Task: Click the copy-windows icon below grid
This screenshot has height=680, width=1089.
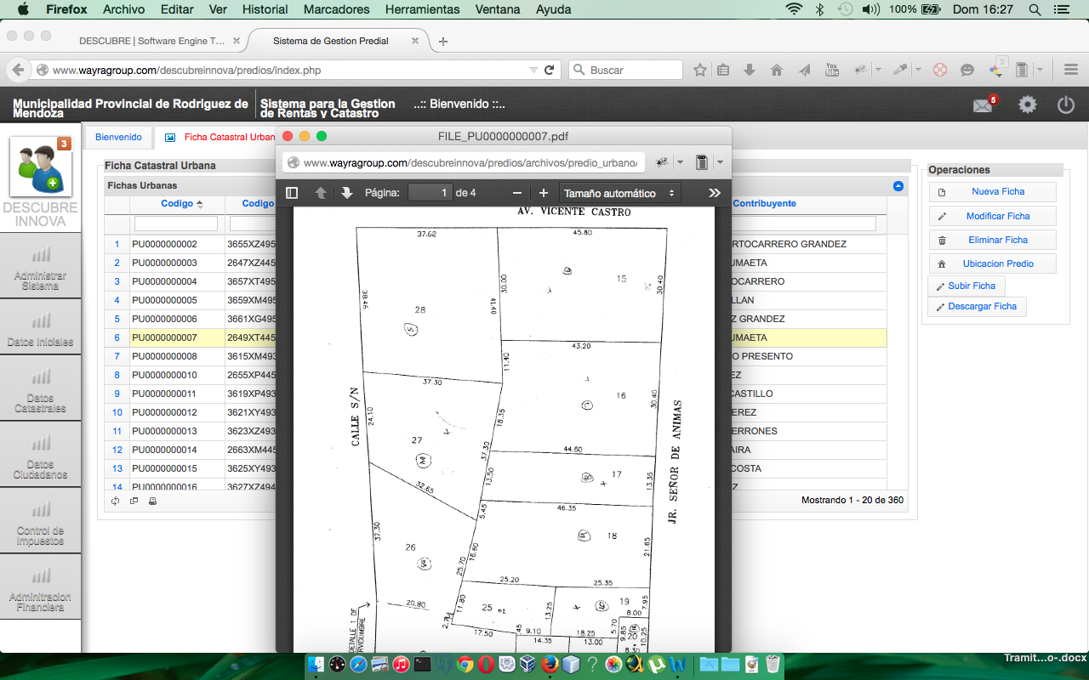Action: pos(134,501)
